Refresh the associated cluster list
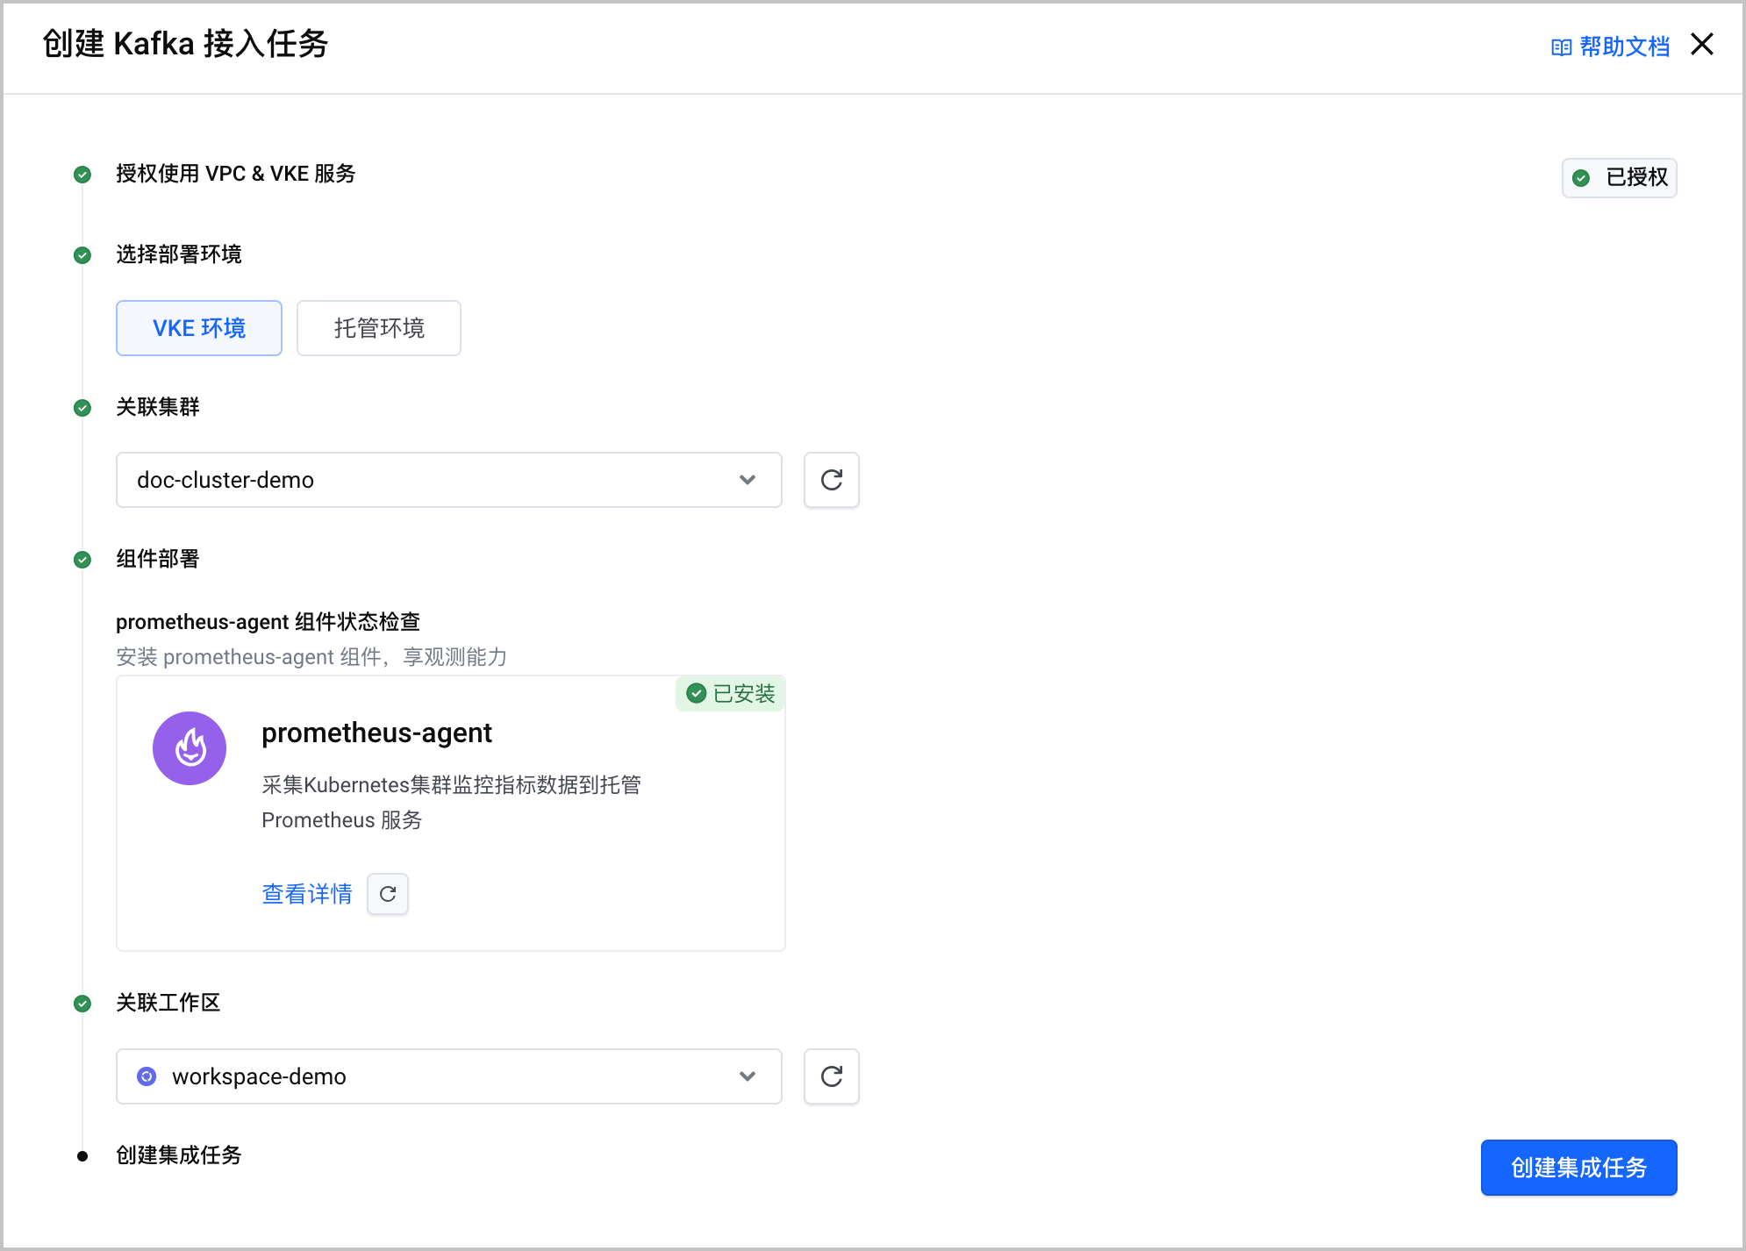Viewport: 1746px width, 1251px height. pyautogui.click(x=831, y=480)
